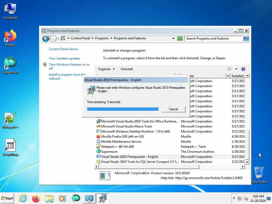Open the Organize dropdown menu

pyautogui.click(x=106, y=69)
